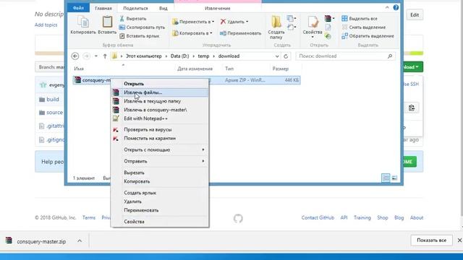Click temp in the address breadcrumb
This screenshot has width=463, height=260.
(203, 56)
